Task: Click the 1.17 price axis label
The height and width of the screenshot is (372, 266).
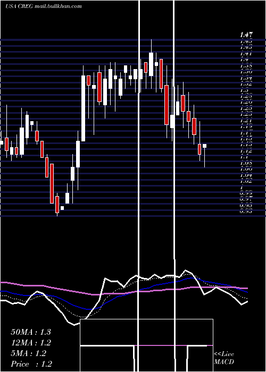Action: tap(246, 133)
